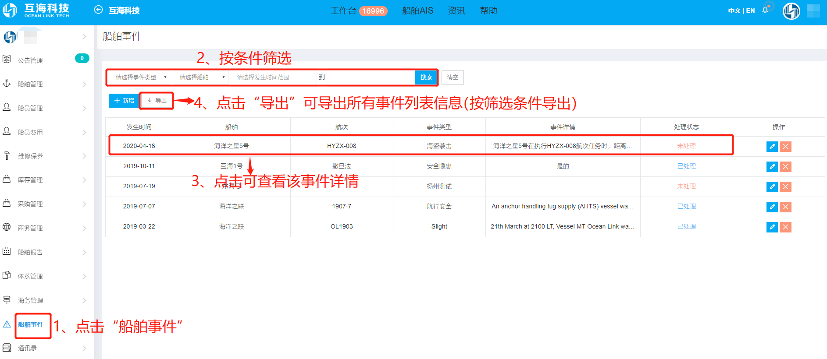Switch language via 中文 | EN
Viewport: 827px width, 359px height.
pos(741,11)
